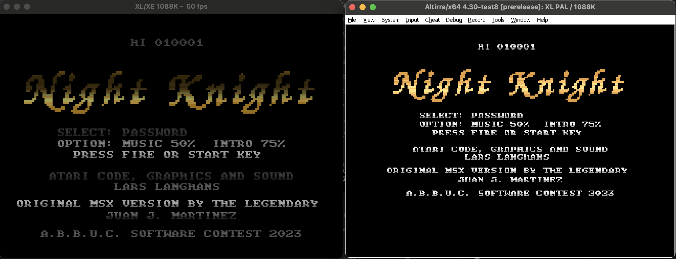Click the XL/XE 1088K 50 fps title bar

[x=171, y=7]
